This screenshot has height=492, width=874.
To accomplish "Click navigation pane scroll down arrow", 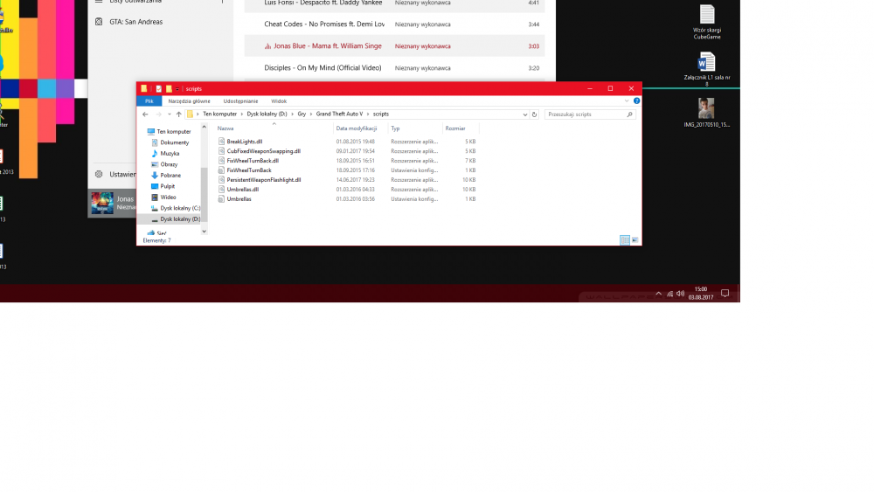I will coord(204,232).
